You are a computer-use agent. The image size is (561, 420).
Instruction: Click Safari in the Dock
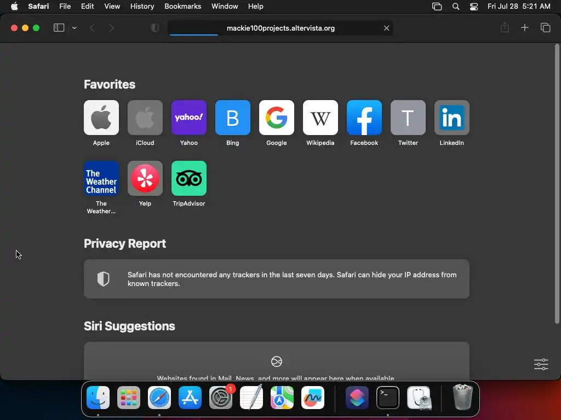[x=159, y=398]
